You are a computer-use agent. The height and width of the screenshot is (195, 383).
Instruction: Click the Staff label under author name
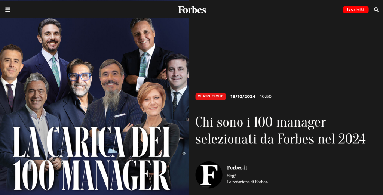[x=231, y=176]
